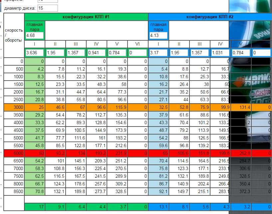Click the 61.6 cell in the 3500 row
Viewport: 272px width, 214px height.
179,115
